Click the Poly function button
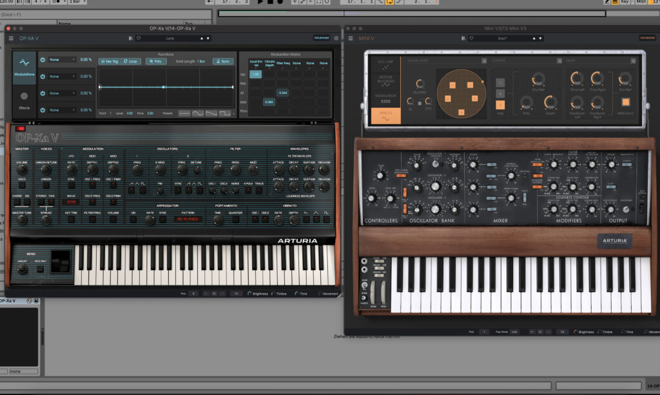The width and height of the screenshot is (660, 395). point(156,61)
